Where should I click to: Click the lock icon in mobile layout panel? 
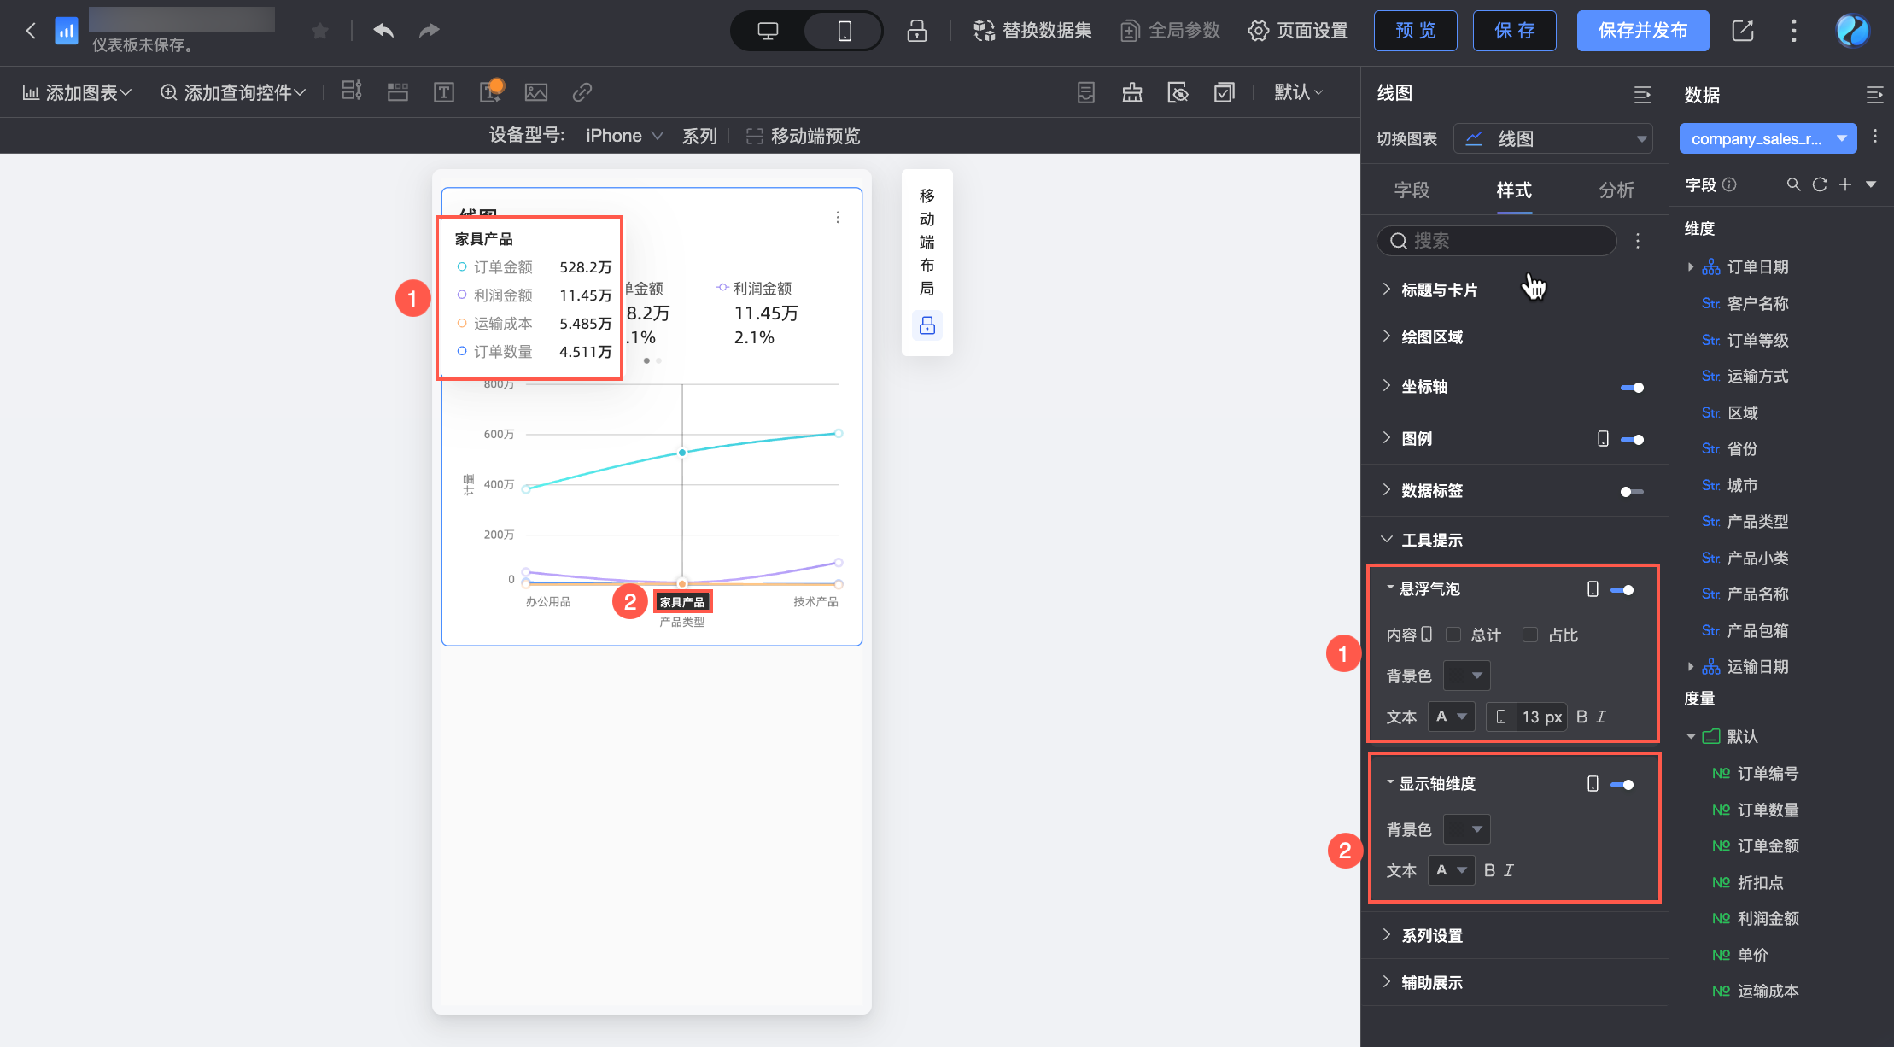[927, 325]
